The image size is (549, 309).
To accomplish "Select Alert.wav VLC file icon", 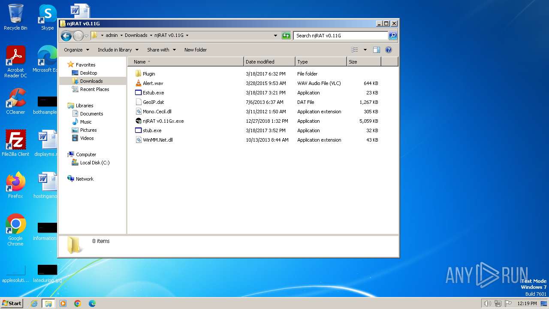I will [x=138, y=83].
